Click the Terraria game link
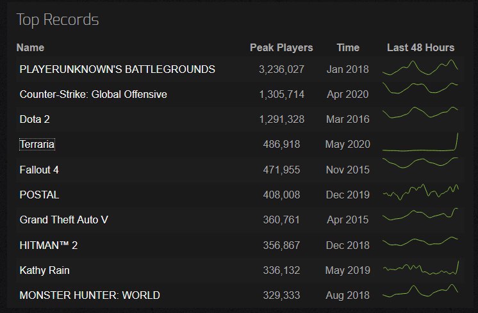Screen dimensions: 478x313 point(37,145)
